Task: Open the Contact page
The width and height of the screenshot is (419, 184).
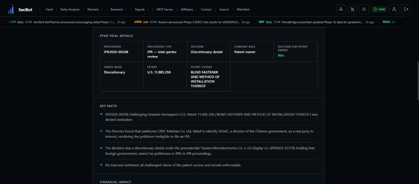Action: point(206,9)
